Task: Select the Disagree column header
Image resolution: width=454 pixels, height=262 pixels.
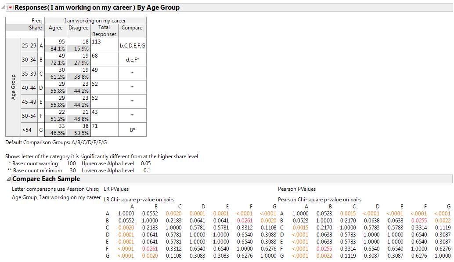Action: pyautogui.click(x=78, y=28)
